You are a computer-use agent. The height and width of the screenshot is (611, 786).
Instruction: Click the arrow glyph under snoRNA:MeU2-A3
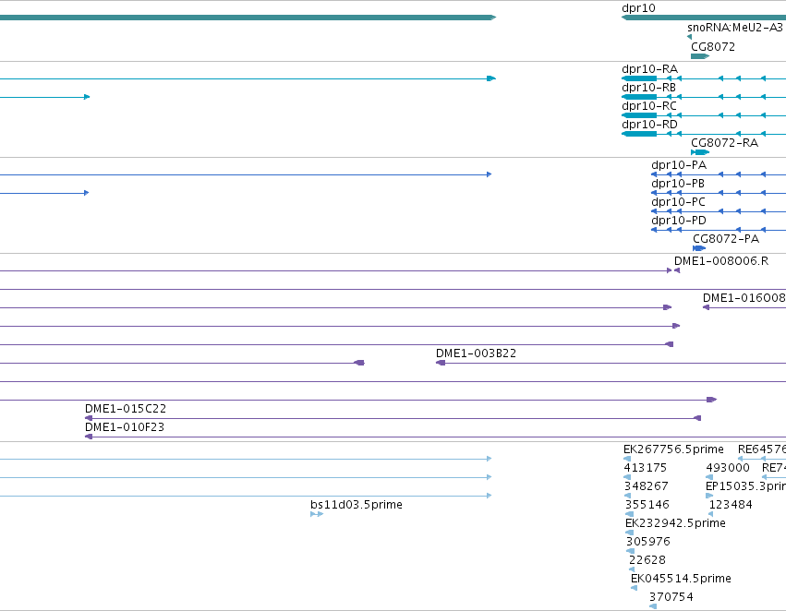click(x=690, y=37)
